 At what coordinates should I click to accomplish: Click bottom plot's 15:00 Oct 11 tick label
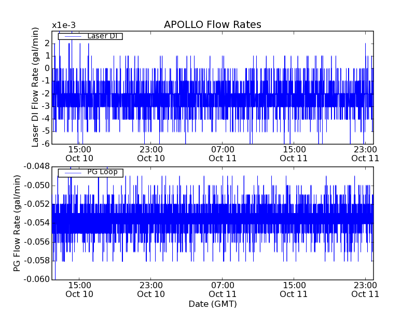click(294, 289)
